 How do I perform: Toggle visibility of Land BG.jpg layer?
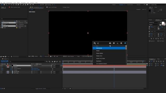pyautogui.click(x=1, y=72)
